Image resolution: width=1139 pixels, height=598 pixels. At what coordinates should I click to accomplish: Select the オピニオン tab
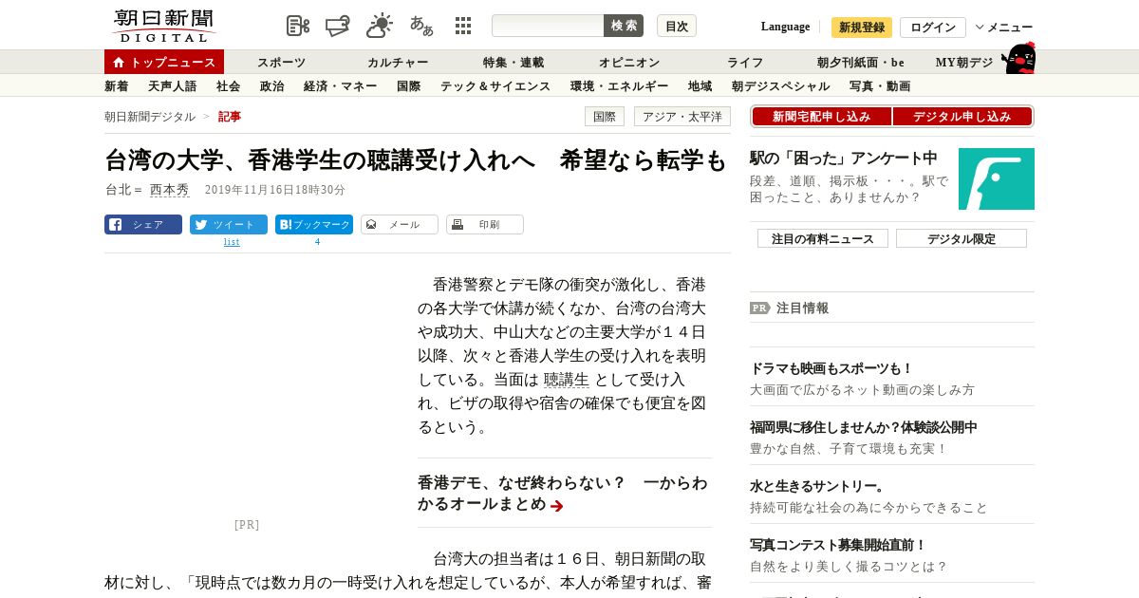click(x=629, y=63)
